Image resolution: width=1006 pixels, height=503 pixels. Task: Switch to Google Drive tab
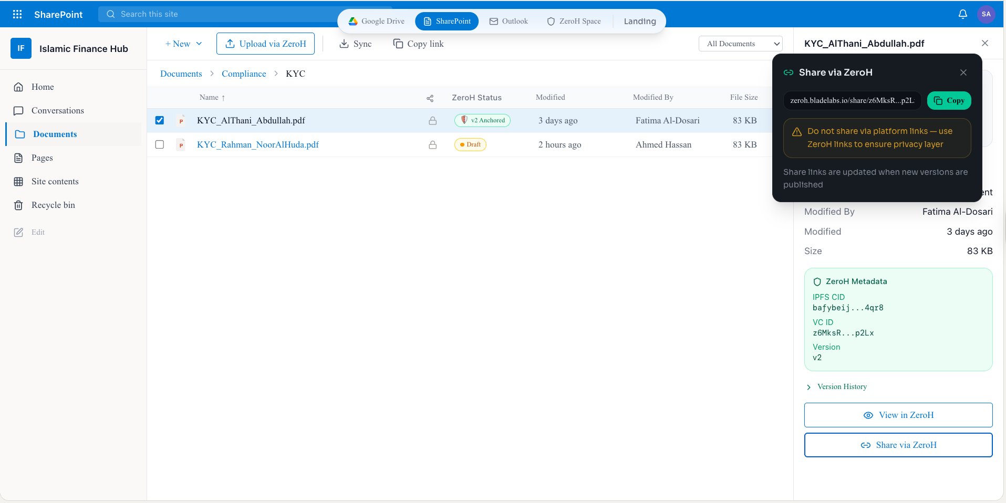click(377, 21)
